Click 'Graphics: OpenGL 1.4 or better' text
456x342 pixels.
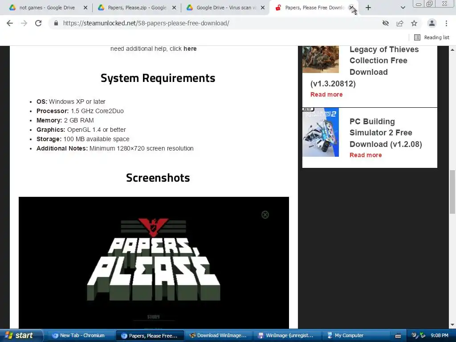coord(81,130)
